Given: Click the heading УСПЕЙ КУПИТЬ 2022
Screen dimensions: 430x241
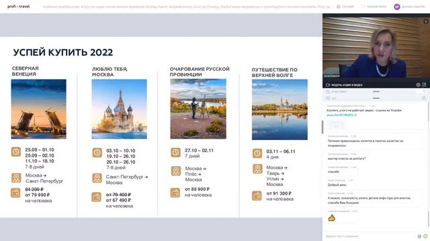Looking at the screenshot, I should pyautogui.click(x=62, y=52).
